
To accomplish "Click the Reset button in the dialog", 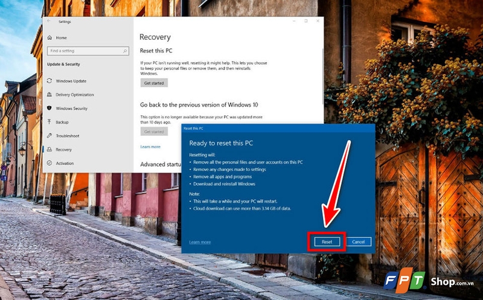I will coord(327,242).
